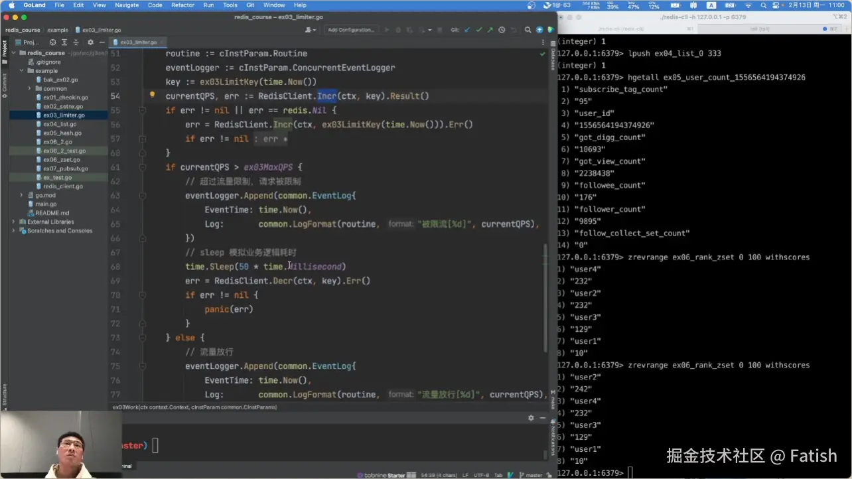Open the user profile dropdown in toolbar
The width and height of the screenshot is (852, 479).
310,30
